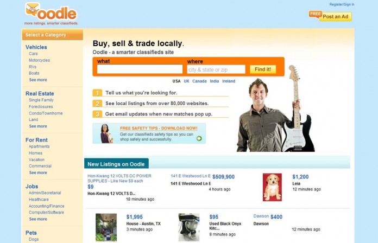
Task: Expand See more under Real Estate
Action: [x=38, y=126]
